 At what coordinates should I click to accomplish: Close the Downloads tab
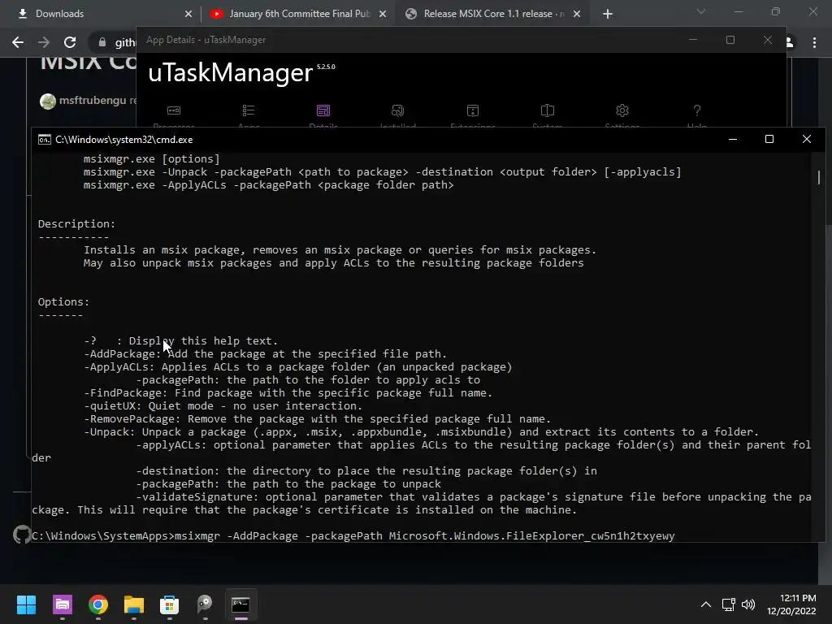(x=188, y=14)
